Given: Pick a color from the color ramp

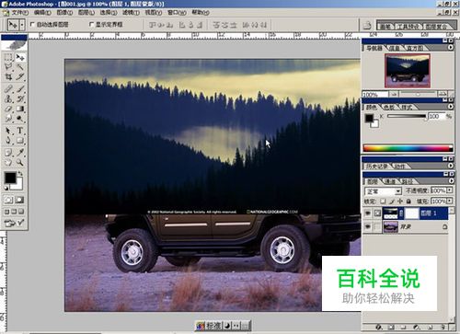Looking at the screenshot, I should click(x=408, y=148).
